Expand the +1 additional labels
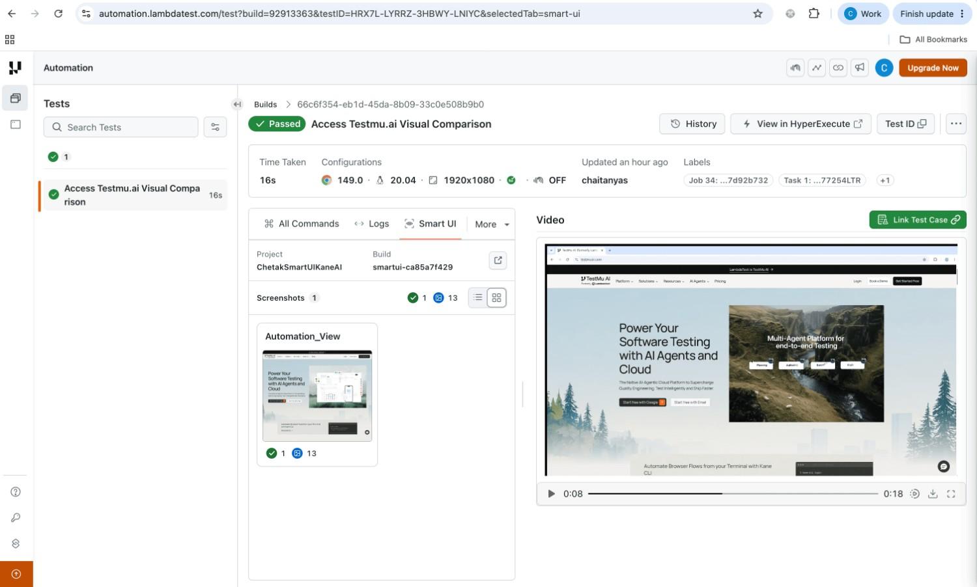 coord(885,180)
